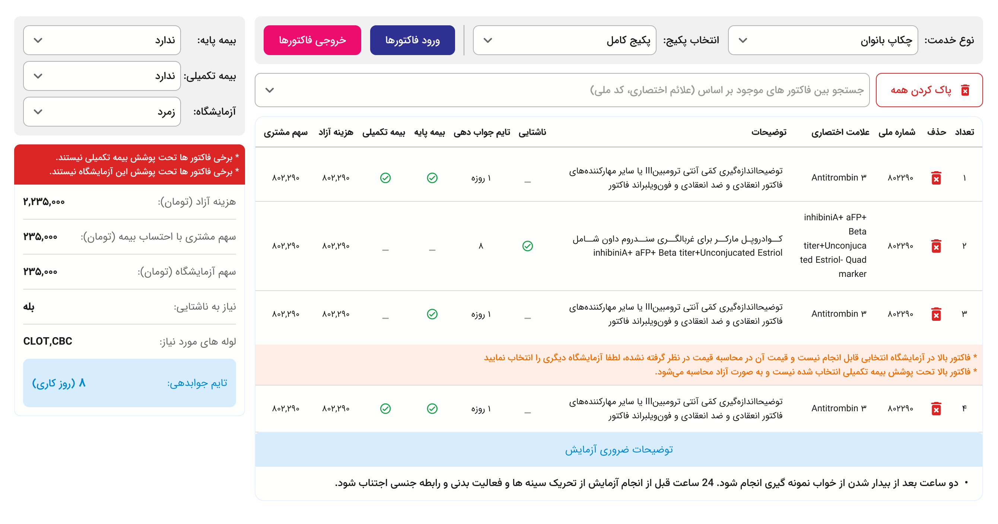Delete row 2 Quad marker factor
Image resolution: width=998 pixels, height=524 pixels.
coord(936,246)
